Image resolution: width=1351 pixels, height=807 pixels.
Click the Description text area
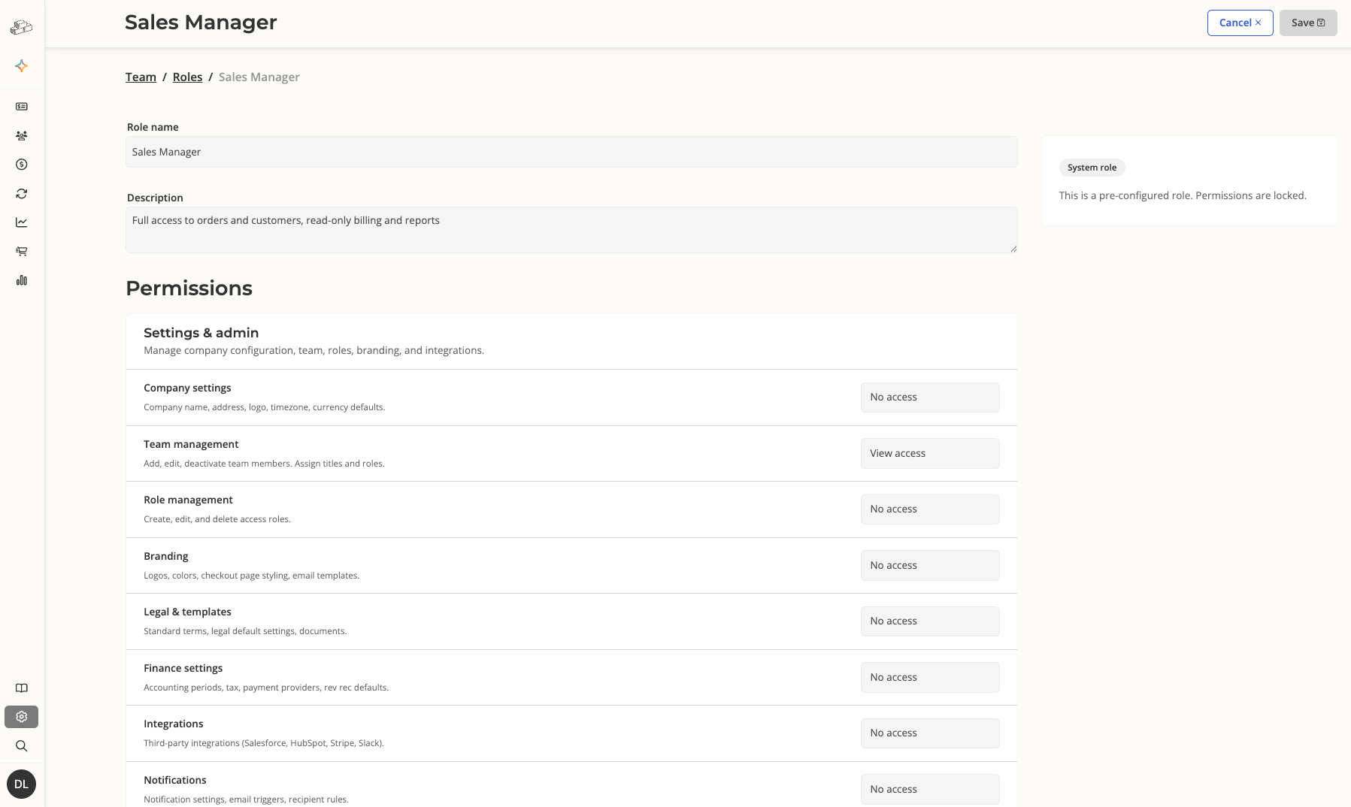[571, 230]
